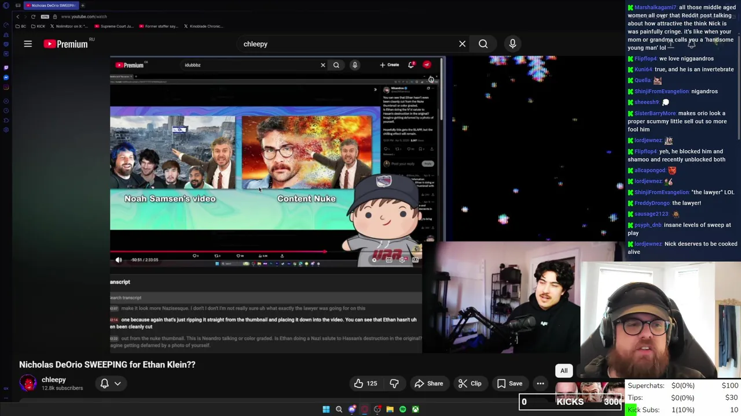741x416 pixels.
Task: Select the Nicholas DeOrio SWEEPING tab
Action: [x=50, y=5]
